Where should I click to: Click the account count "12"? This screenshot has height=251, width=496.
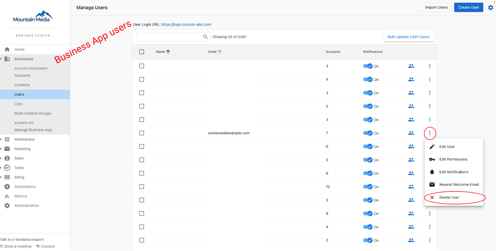click(328, 187)
